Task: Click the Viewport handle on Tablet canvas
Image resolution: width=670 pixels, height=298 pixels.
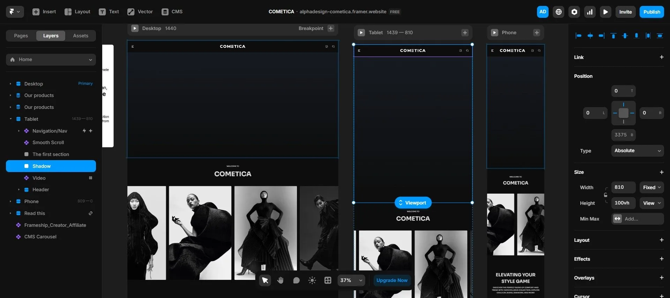Action: tap(413, 203)
